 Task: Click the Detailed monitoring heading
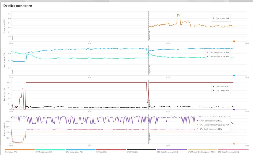(18, 6)
